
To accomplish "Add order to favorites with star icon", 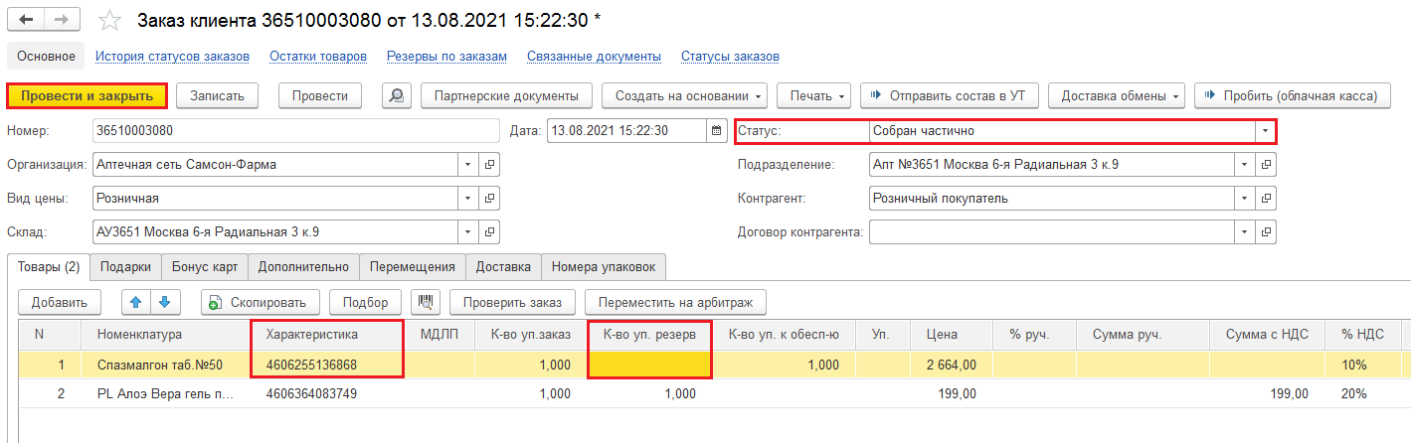I will coord(110,21).
